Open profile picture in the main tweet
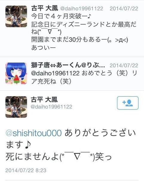The width and height of the screenshot is (144, 181). pyautogui.click(x=16, y=107)
